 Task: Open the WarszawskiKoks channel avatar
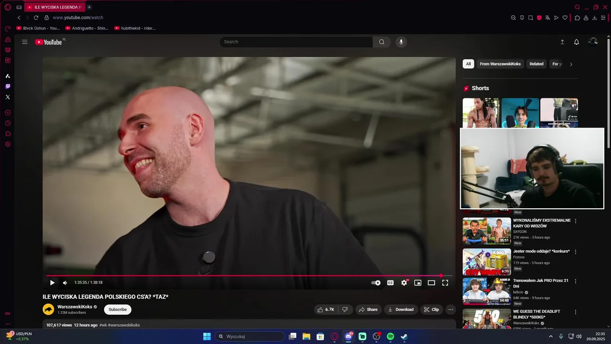(48, 310)
